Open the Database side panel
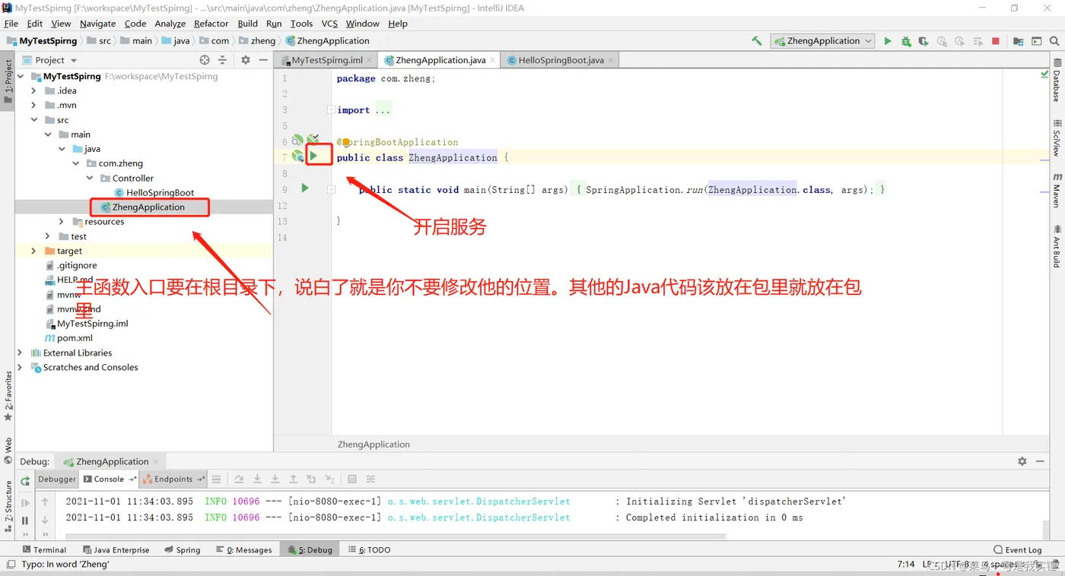The width and height of the screenshot is (1065, 576). coord(1057,80)
